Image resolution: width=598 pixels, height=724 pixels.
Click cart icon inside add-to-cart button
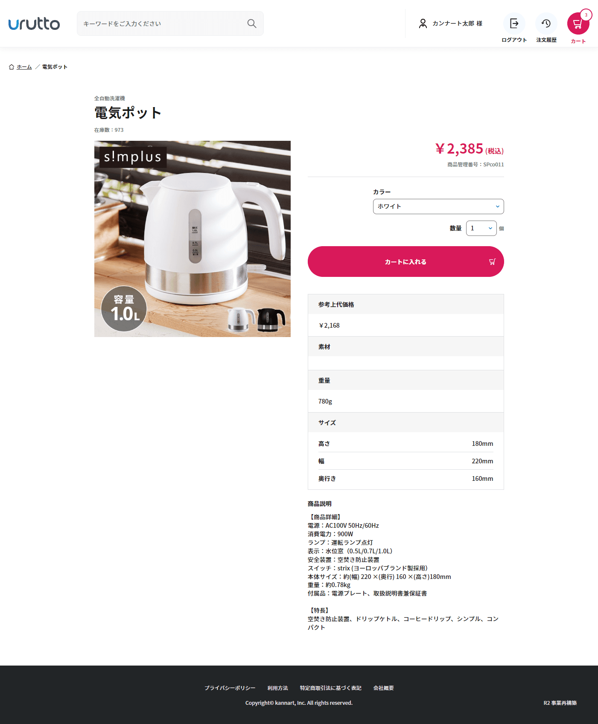click(492, 262)
